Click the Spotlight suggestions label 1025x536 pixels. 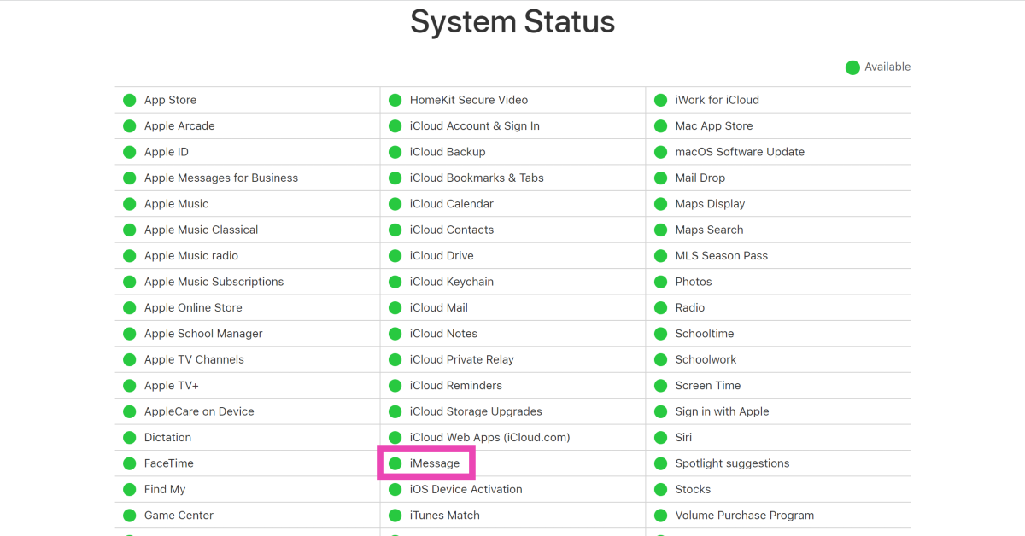coord(732,463)
